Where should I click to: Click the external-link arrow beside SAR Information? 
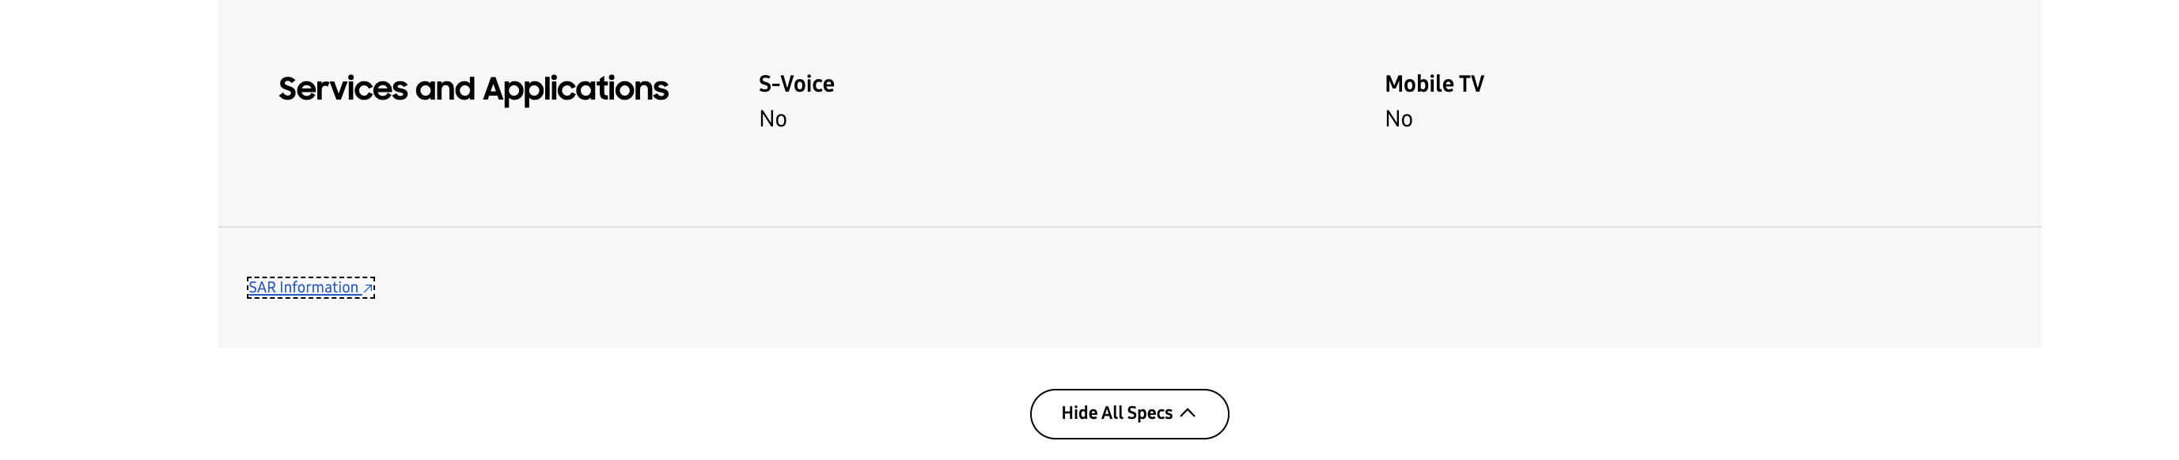click(x=368, y=288)
